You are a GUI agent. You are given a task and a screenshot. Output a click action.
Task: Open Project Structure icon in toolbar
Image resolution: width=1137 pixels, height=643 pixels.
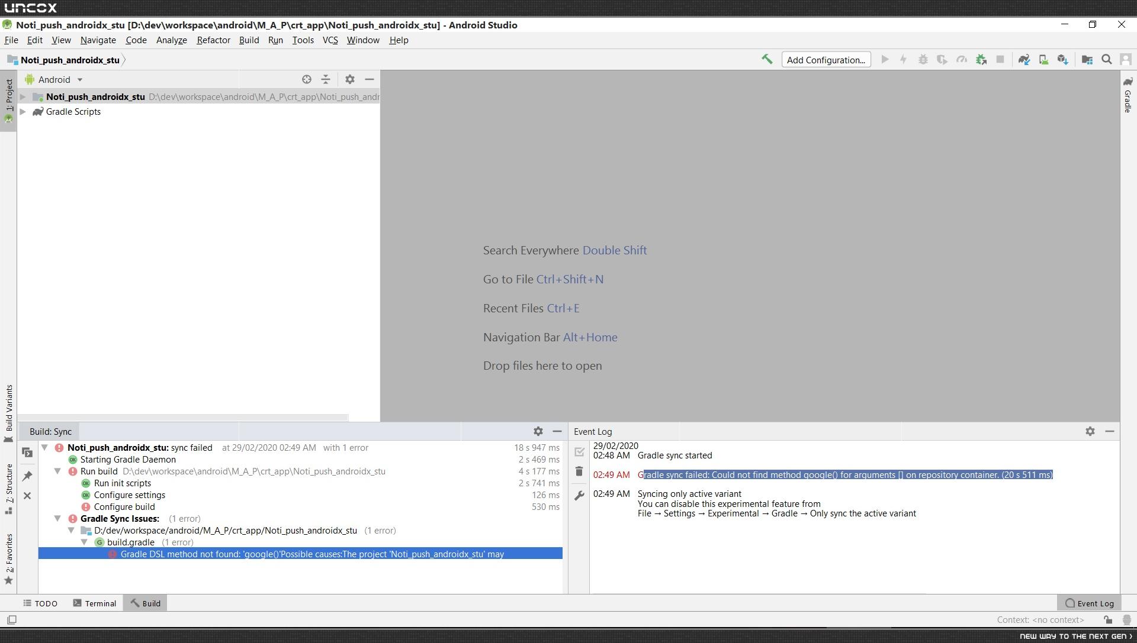[1087, 60]
